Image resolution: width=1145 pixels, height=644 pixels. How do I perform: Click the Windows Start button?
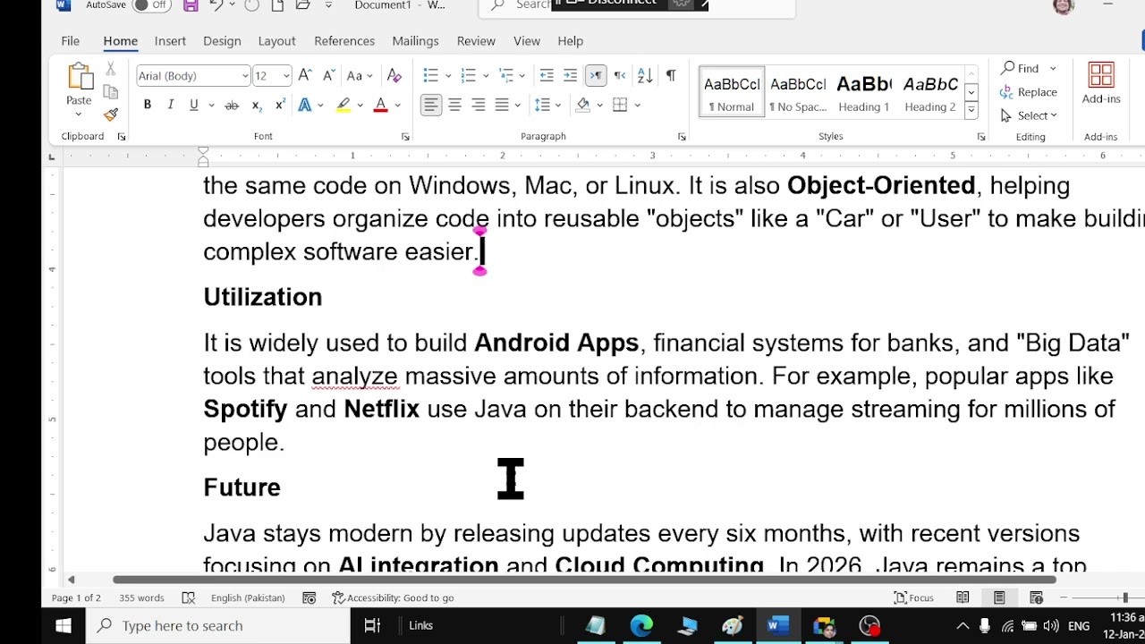click(x=64, y=626)
